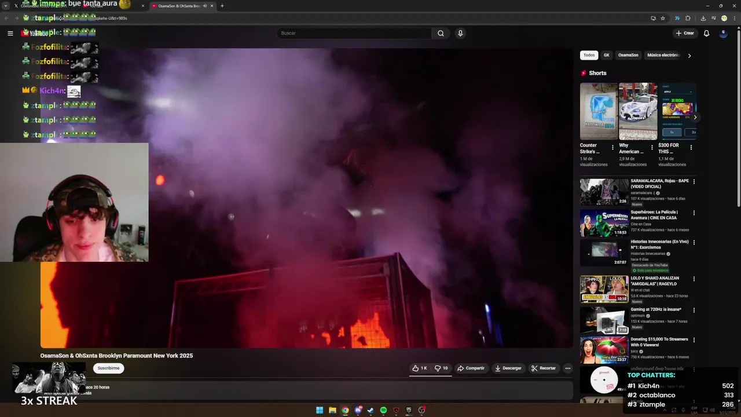Open Donating $15,000 To Streamers thumbnail
The image size is (741, 417).
pyautogui.click(x=604, y=350)
